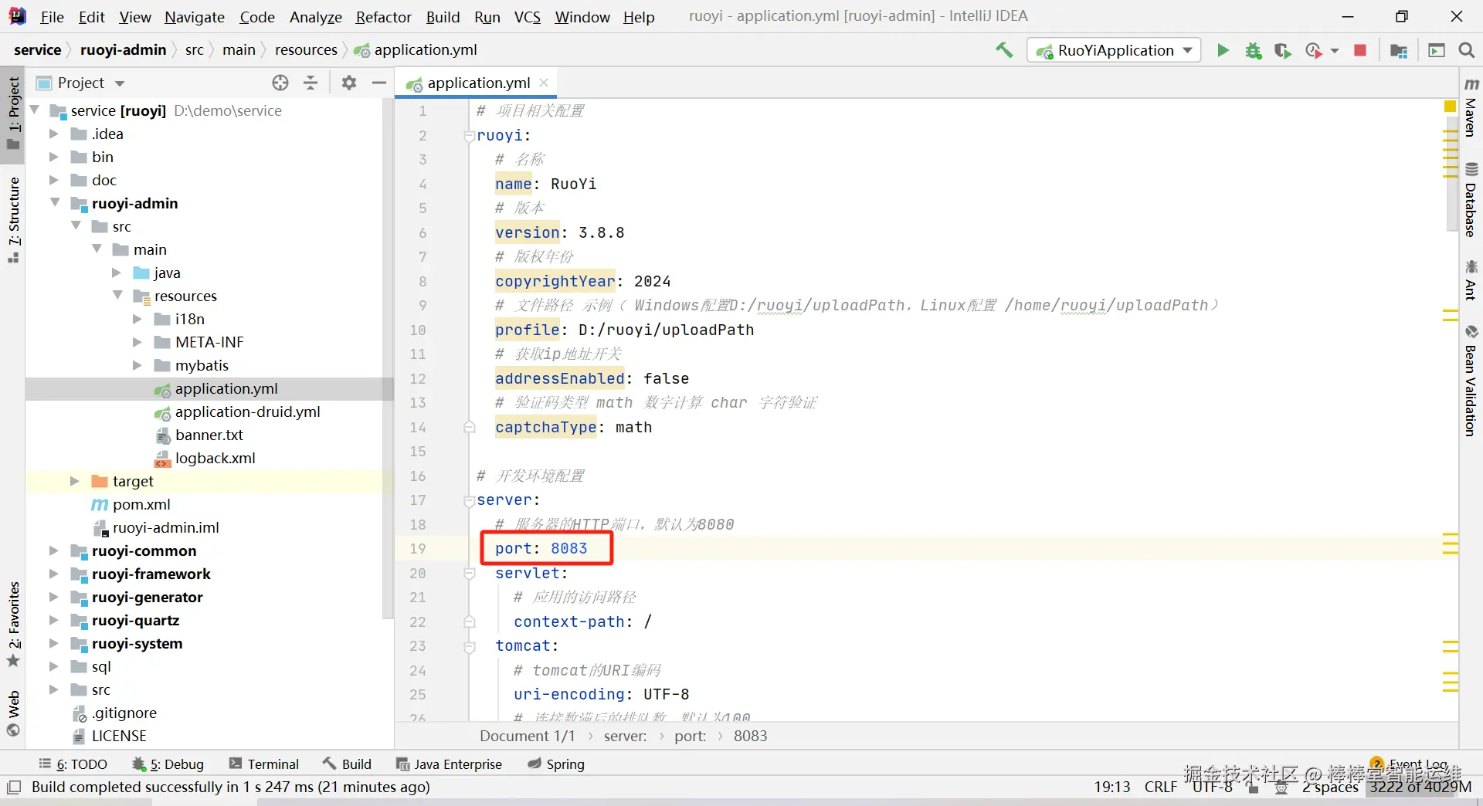Open the Terminal tool window

(264, 764)
